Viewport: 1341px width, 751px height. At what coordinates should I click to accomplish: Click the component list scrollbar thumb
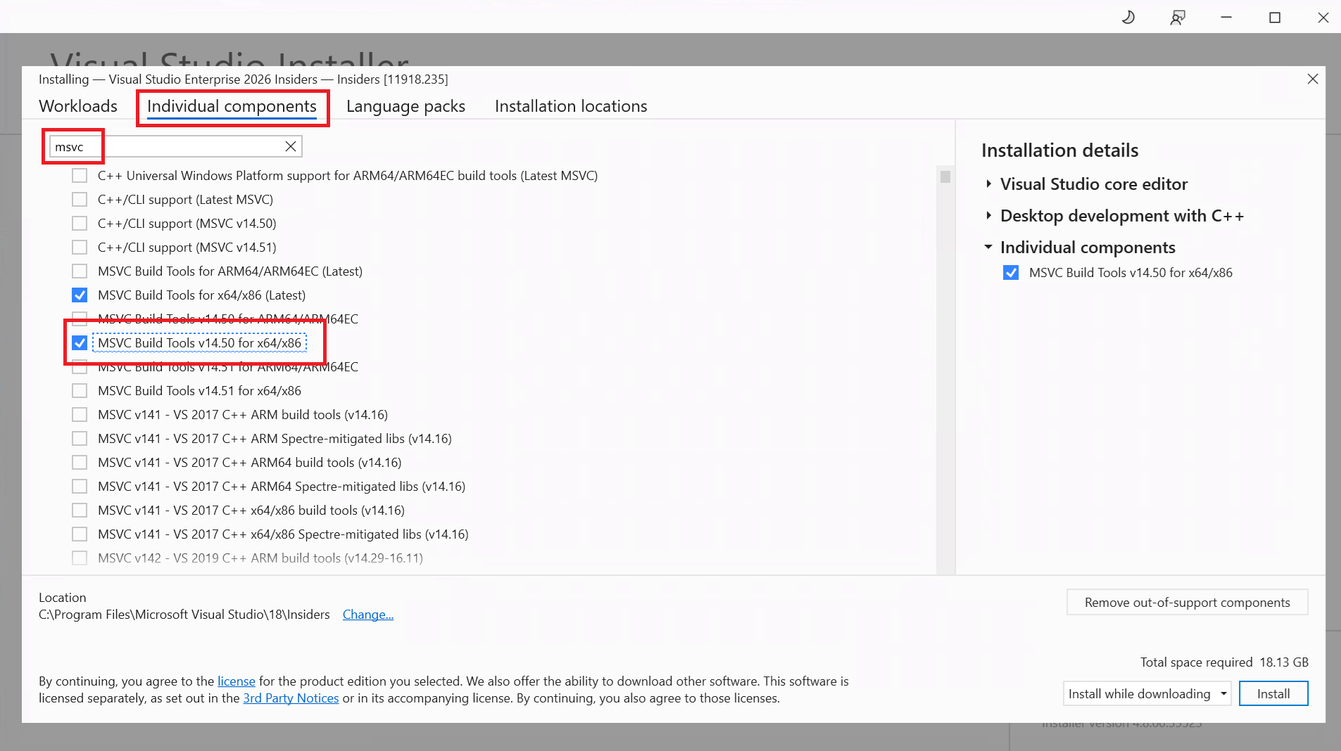945,177
